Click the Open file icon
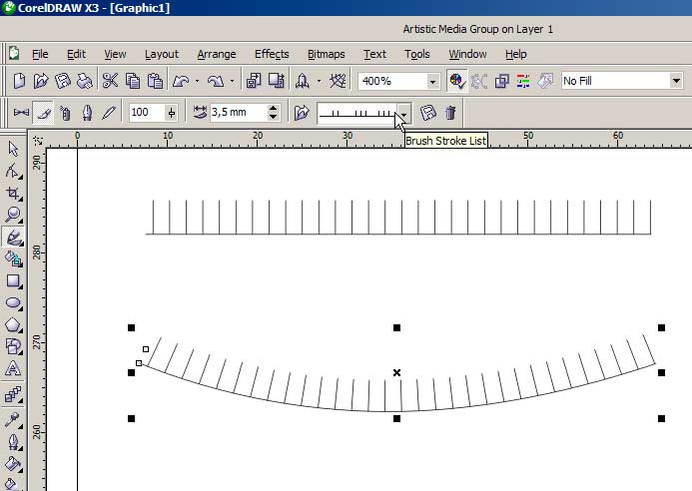This screenshot has width=692, height=491. point(41,81)
